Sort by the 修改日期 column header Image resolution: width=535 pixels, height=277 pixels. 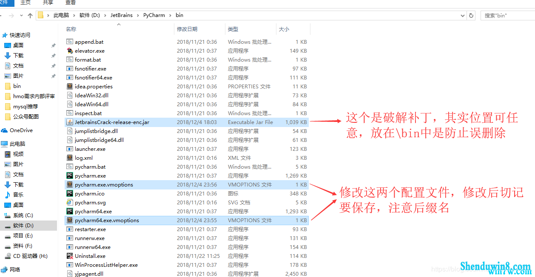click(199, 29)
